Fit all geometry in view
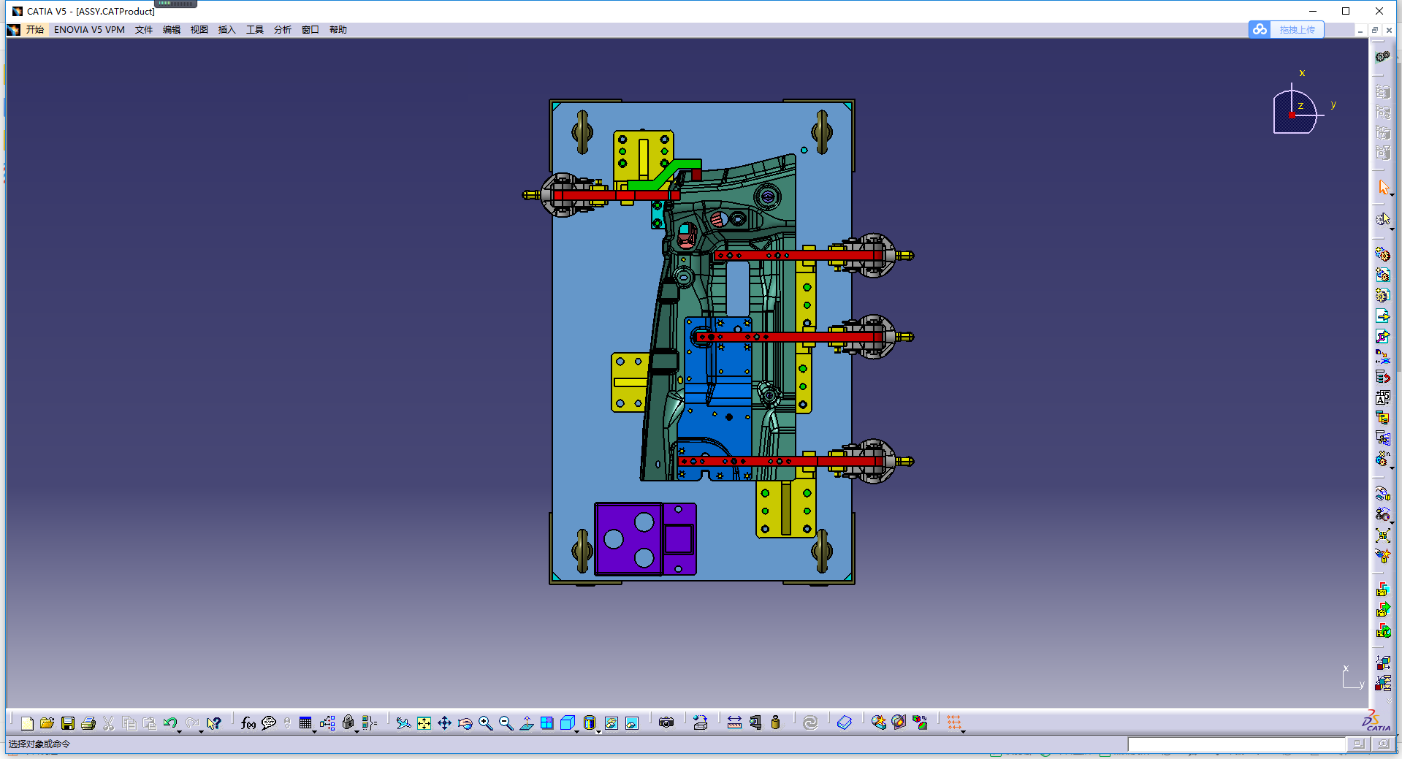This screenshot has width=1402, height=759. 424,723
